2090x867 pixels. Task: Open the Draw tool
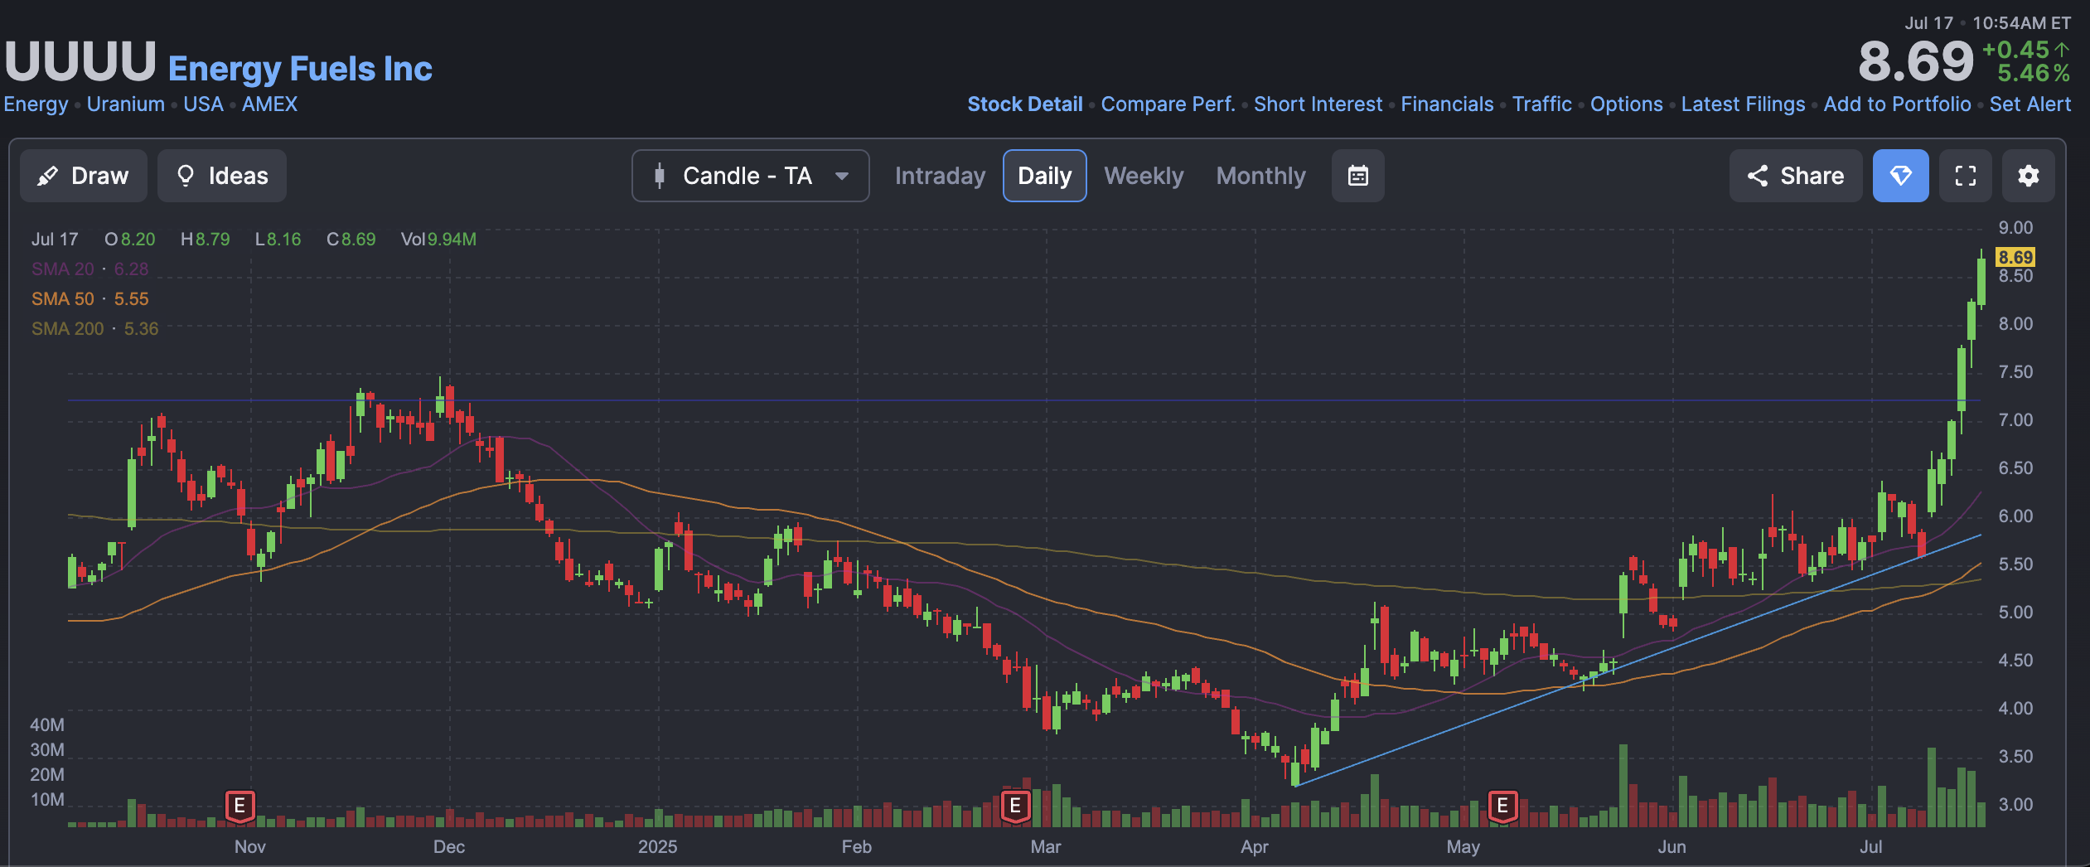(x=84, y=176)
